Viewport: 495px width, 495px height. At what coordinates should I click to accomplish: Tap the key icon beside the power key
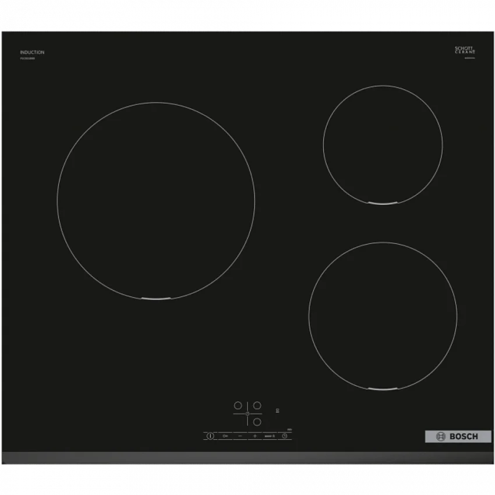(225, 436)
